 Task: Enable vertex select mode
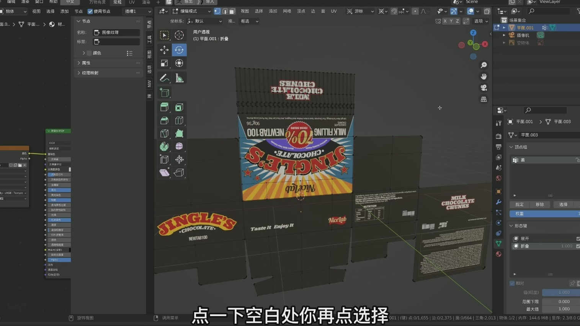coord(217,11)
